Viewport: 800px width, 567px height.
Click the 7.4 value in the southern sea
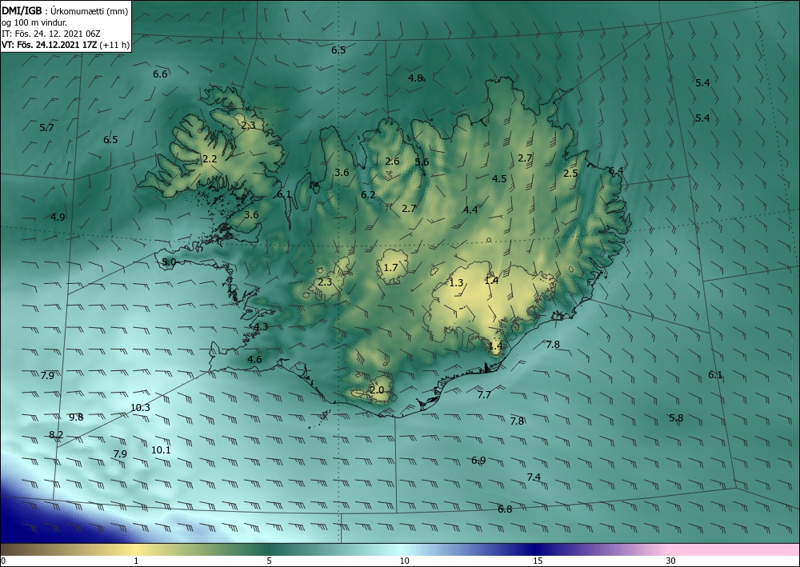(534, 477)
